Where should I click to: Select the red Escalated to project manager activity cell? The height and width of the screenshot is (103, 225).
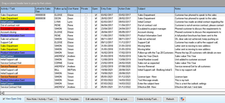(18, 29)
